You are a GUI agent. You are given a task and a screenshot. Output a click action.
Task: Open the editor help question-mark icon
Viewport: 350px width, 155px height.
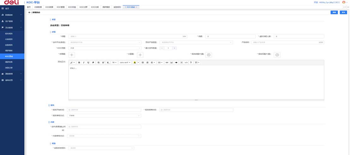click(x=191, y=63)
